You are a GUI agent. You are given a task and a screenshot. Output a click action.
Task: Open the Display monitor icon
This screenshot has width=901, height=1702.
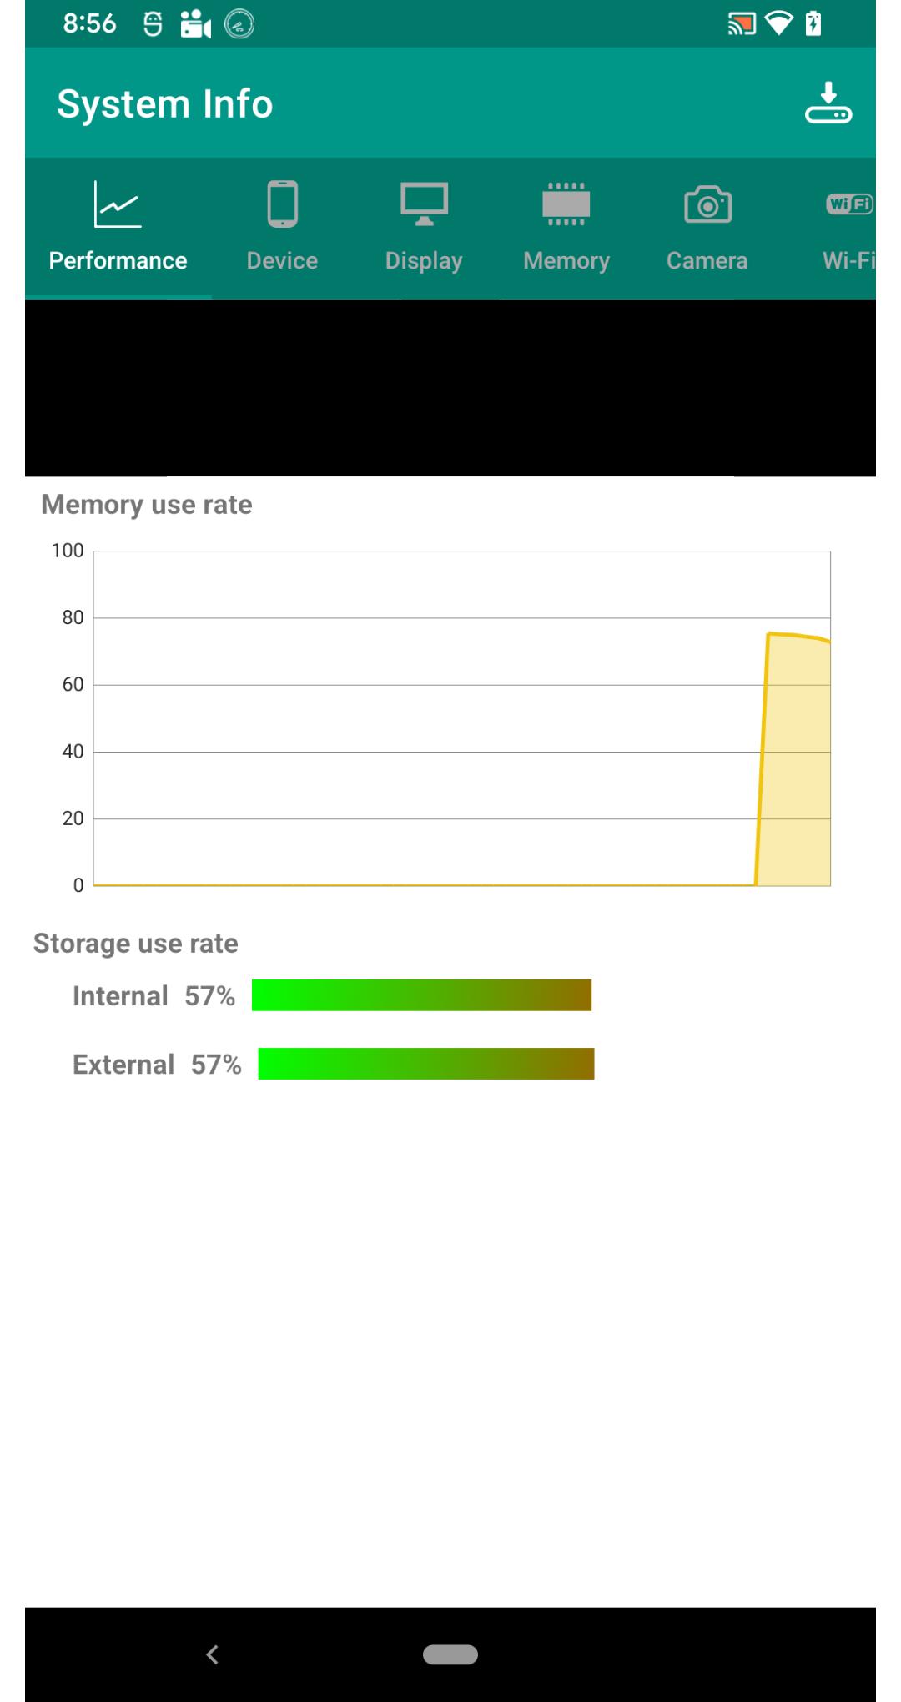pyautogui.click(x=424, y=204)
